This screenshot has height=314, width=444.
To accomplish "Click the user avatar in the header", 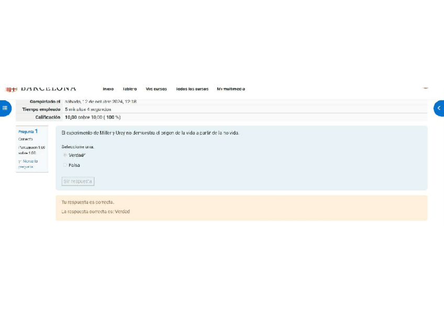I will [425, 88].
